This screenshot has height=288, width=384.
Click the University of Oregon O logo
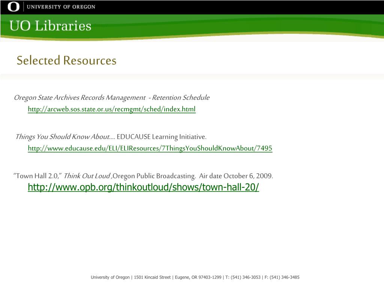(13, 7)
